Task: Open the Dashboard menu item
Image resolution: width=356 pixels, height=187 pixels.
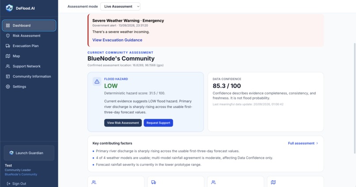Action: pyautogui.click(x=29, y=26)
